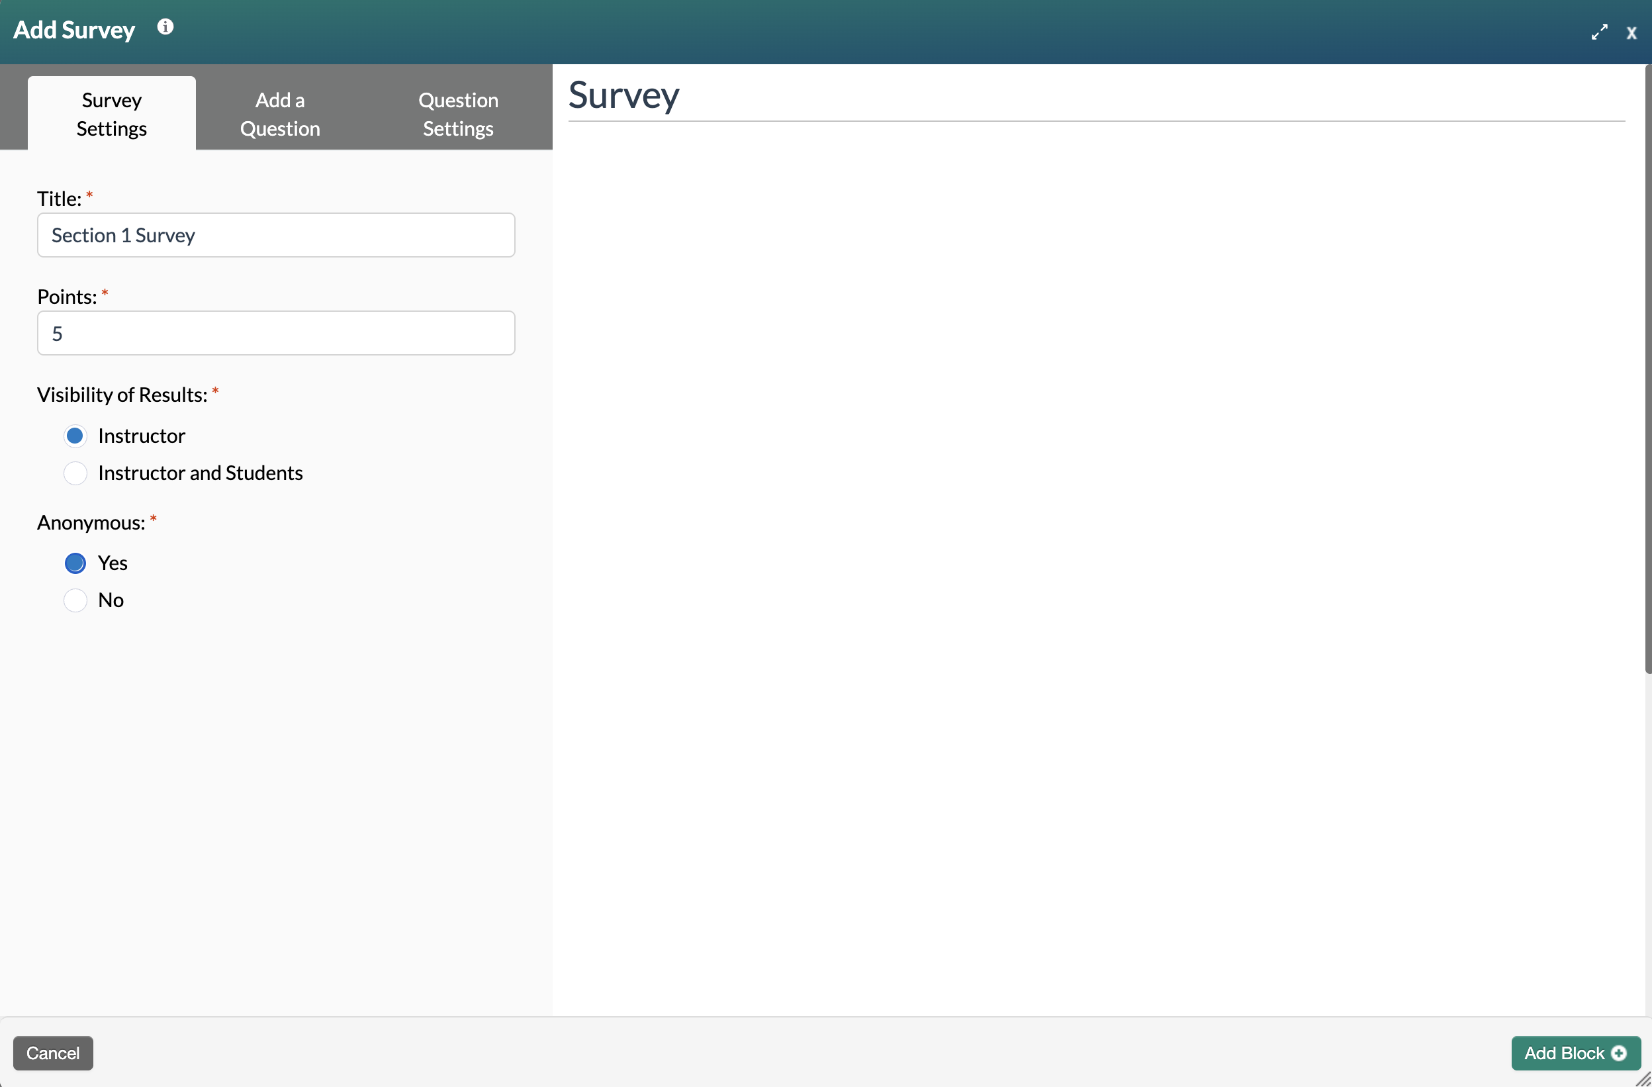This screenshot has width=1652, height=1087.
Task: Set Anonymous to Yes
Action: coord(75,563)
